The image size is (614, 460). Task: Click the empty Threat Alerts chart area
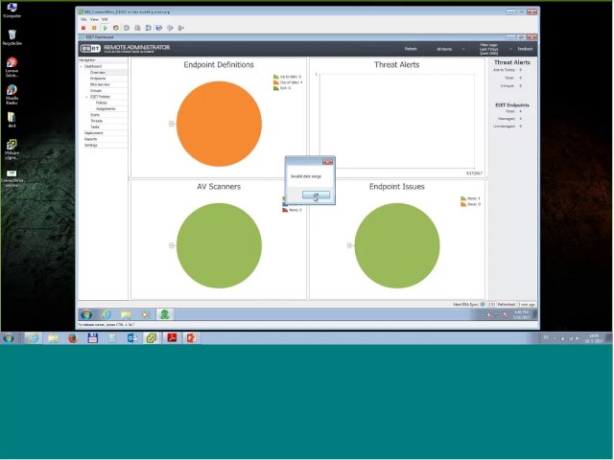tap(397, 122)
